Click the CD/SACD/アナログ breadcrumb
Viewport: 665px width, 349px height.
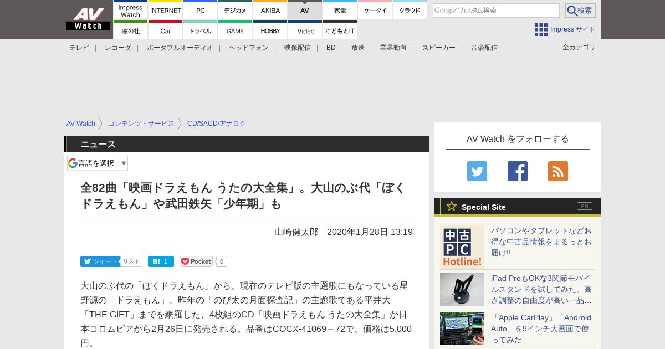pyautogui.click(x=217, y=124)
